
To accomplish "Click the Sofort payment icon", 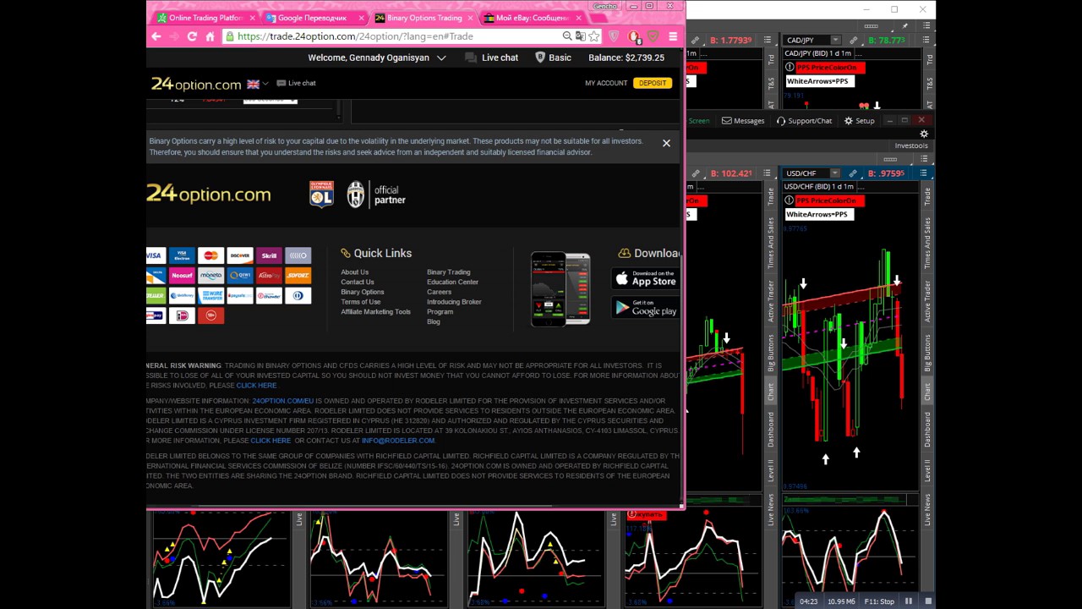I will point(298,276).
